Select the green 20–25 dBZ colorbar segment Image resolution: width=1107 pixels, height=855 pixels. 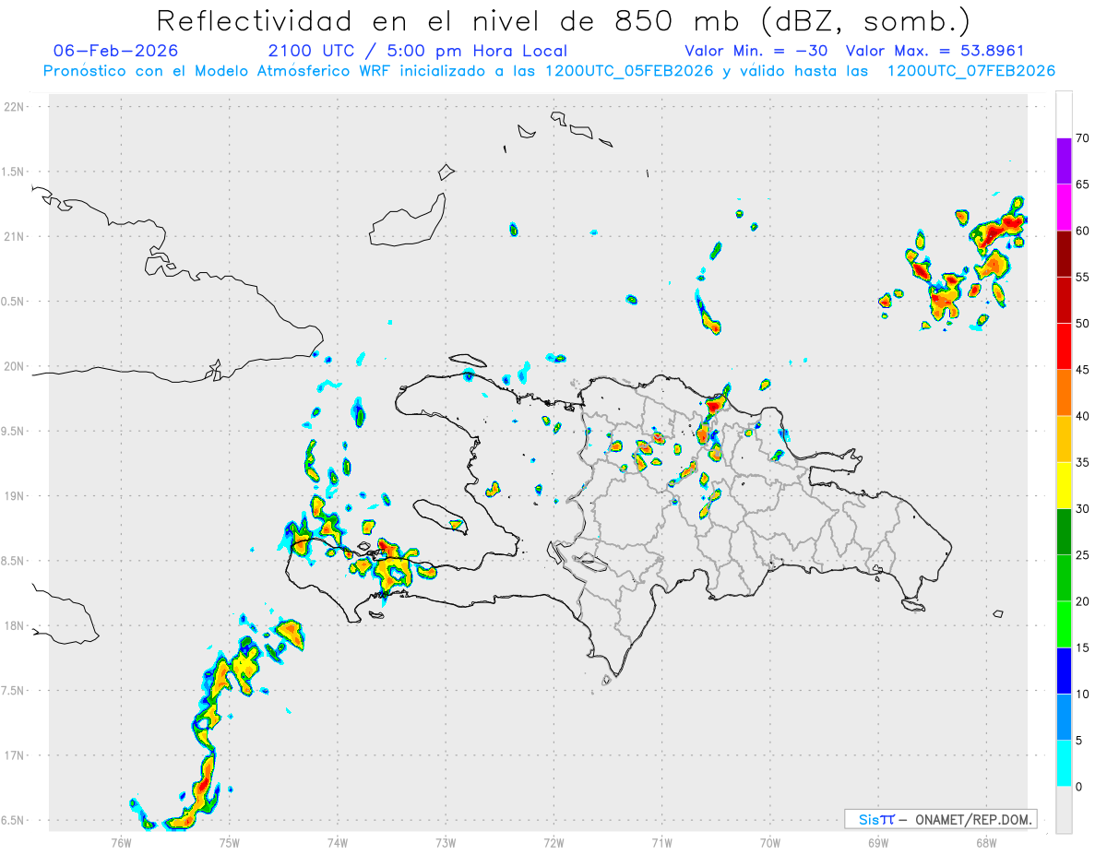point(1065,578)
